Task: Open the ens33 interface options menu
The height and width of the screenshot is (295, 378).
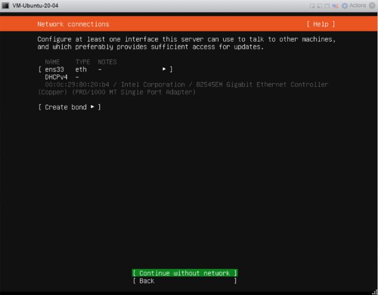Action: 105,70
